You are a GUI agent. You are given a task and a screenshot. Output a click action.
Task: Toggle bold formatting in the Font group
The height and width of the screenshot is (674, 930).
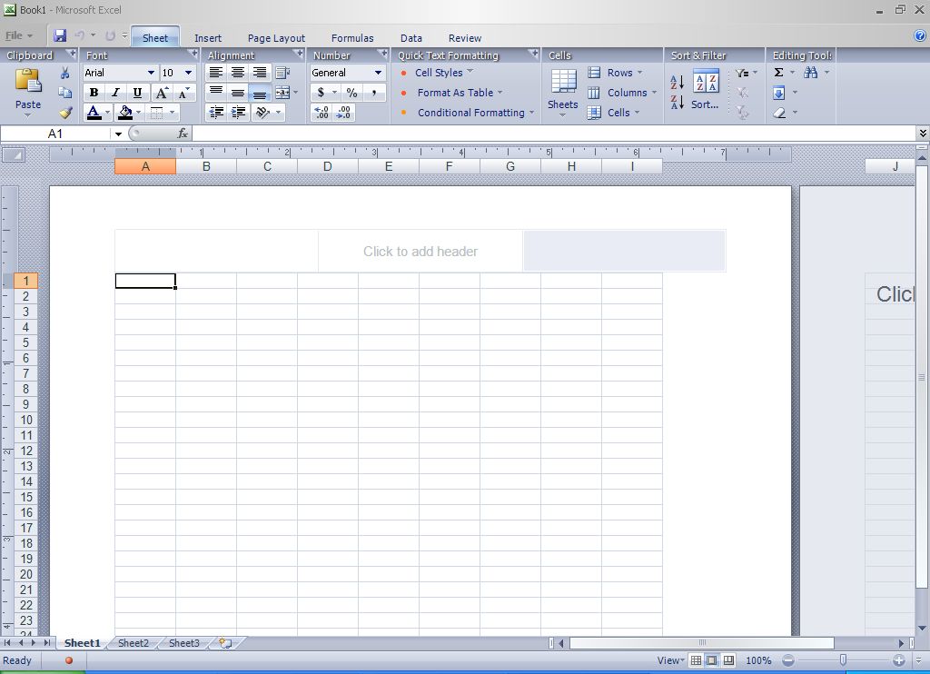tap(93, 92)
